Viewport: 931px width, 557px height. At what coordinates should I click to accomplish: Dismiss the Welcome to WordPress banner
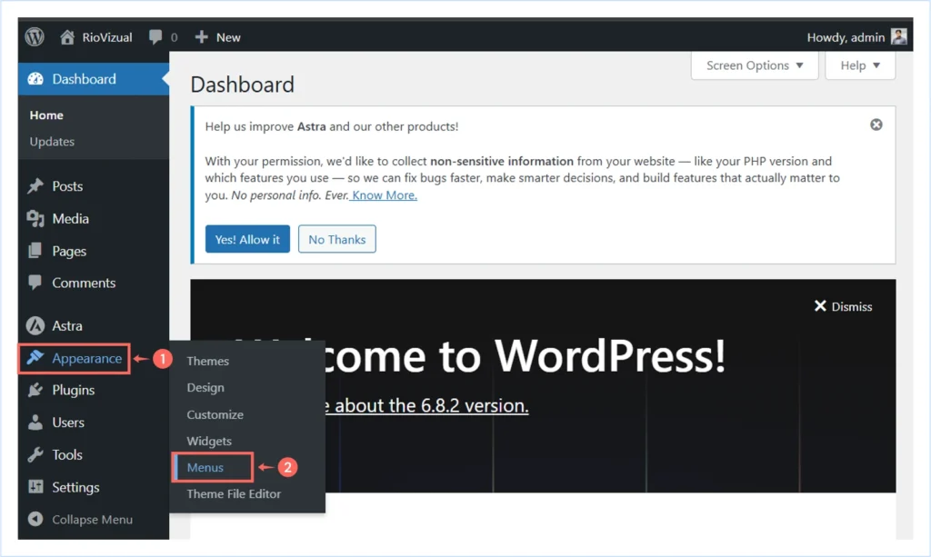843,306
